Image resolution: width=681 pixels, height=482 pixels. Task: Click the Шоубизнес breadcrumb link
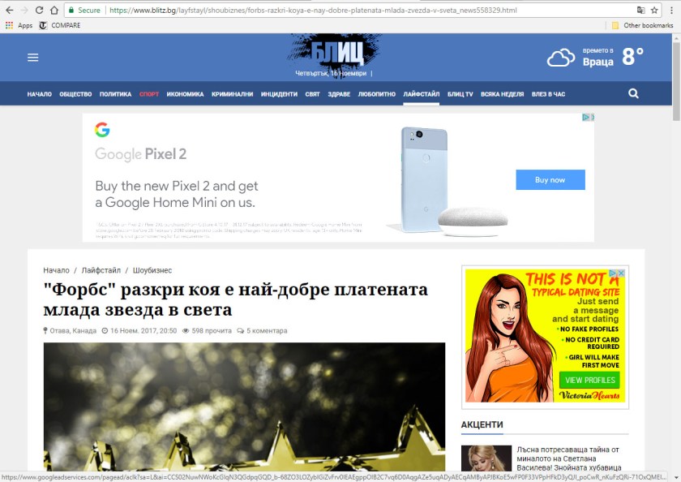click(152, 270)
